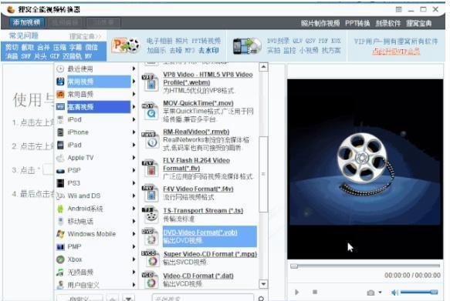Expand the iPod submenu arrow
Screen dimensions: 450x301
[x=134, y=119]
